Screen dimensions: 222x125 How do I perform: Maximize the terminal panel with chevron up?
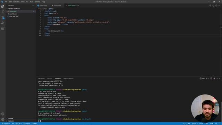[217, 78]
